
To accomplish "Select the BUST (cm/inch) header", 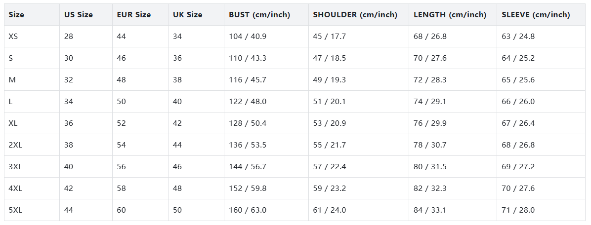I will coord(259,15).
